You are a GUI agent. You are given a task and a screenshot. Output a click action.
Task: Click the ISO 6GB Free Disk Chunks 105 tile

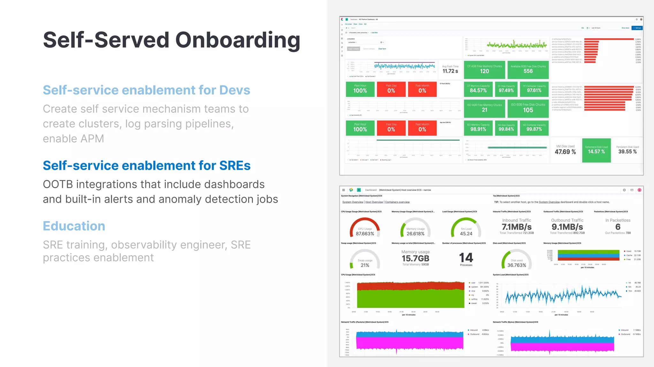(x=528, y=108)
